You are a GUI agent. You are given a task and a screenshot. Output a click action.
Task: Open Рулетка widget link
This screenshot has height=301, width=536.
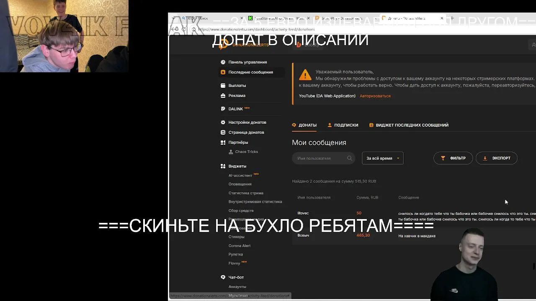point(235,254)
